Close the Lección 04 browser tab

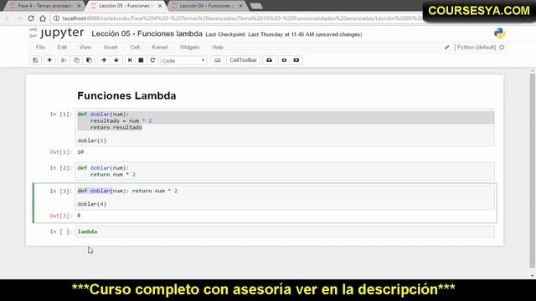[x=240, y=6]
